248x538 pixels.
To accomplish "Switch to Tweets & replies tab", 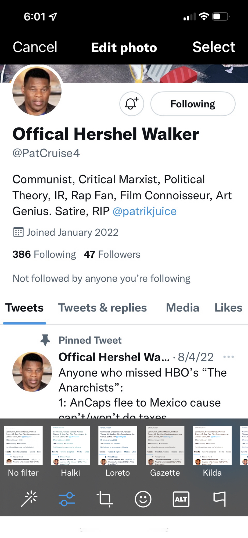I will pos(102,308).
